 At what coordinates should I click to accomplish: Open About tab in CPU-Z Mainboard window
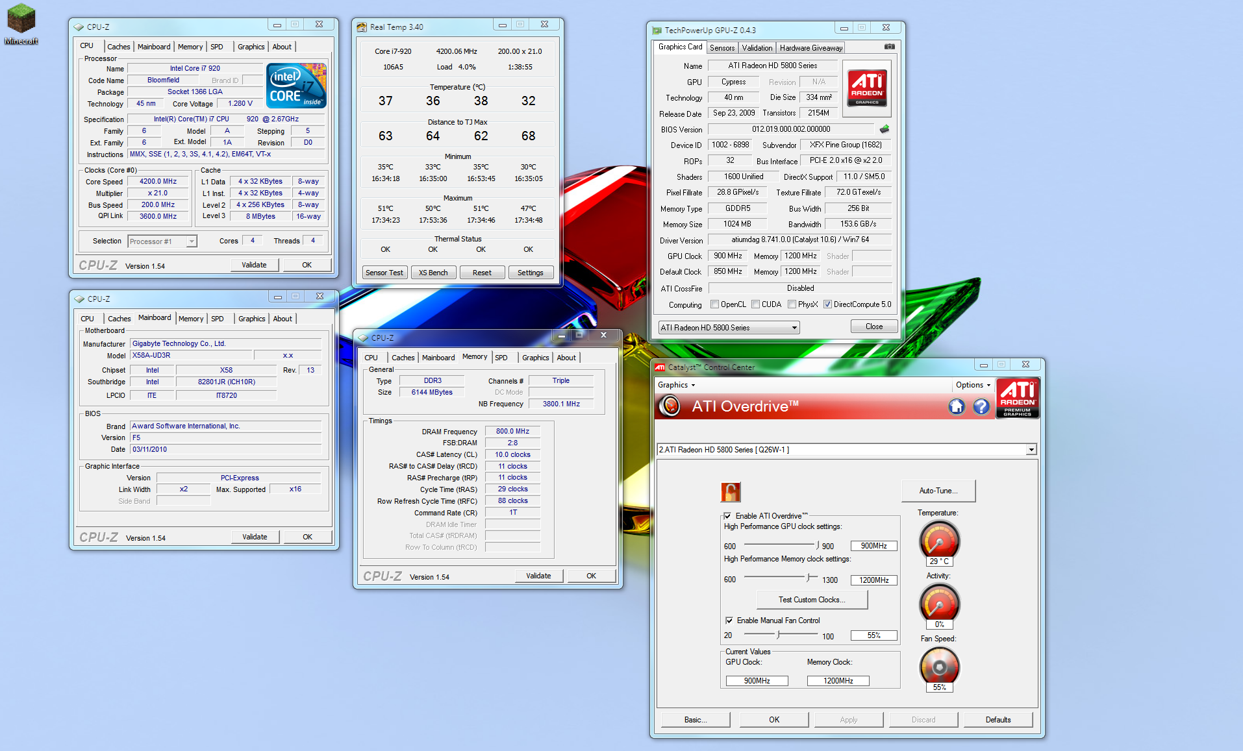pos(282,319)
